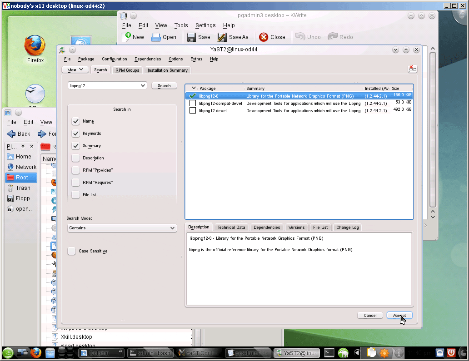Viewport: 469px width, 361px height.
Task: Expand Dolphin taskbar entry group arrow
Action: (x=120, y=351)
